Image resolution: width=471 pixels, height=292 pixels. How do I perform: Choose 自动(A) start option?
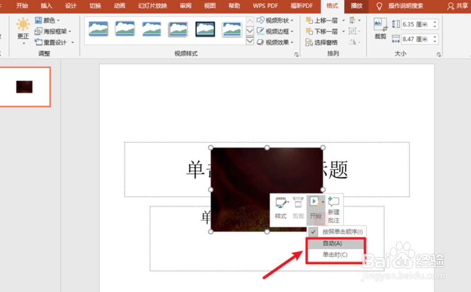(x=336, y=243)
